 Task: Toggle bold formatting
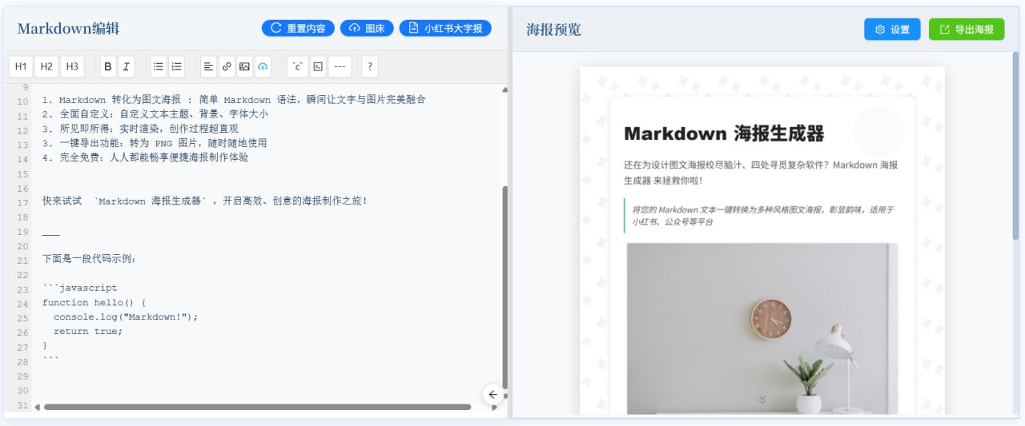[x=108, y=66]
